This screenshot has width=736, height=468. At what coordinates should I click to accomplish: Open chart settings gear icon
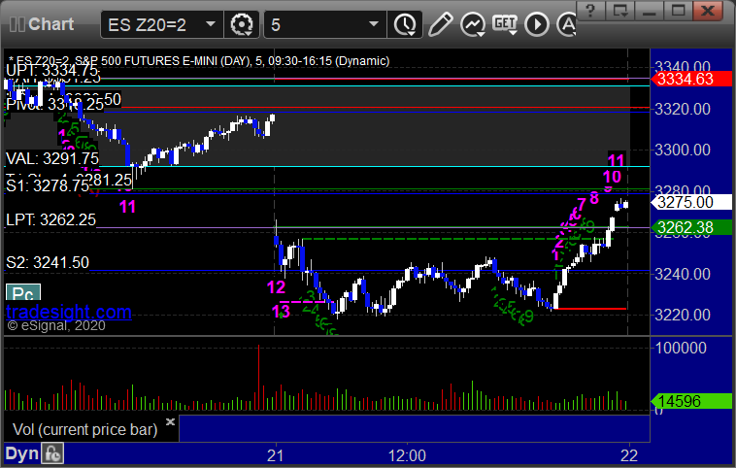click(x=242, y=24)
